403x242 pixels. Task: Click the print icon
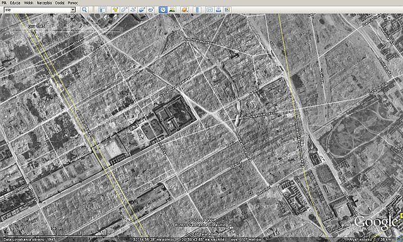pyautogui.click(x=219, y=10)
